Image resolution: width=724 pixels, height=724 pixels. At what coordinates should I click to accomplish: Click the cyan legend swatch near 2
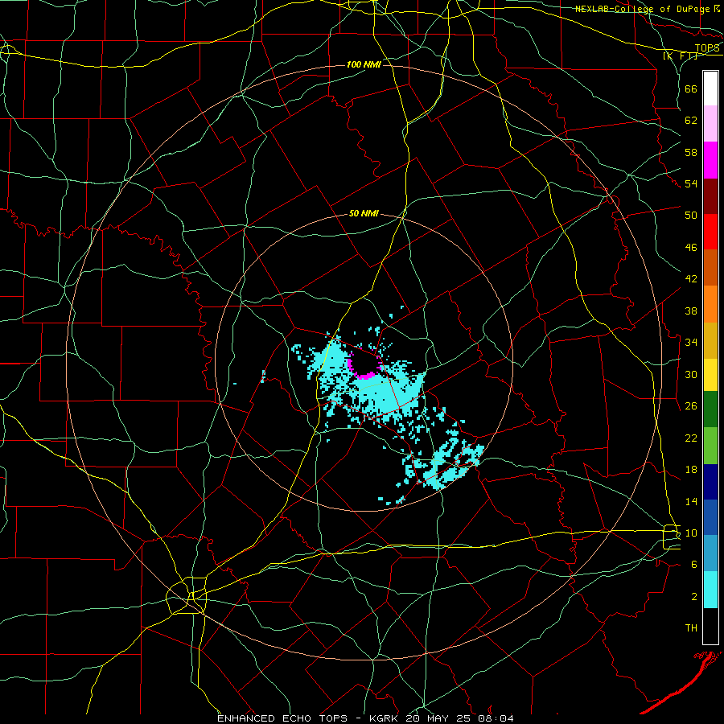pos(710,590)
